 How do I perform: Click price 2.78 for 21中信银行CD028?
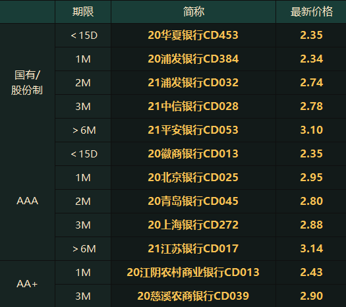[x=311, y=106]
